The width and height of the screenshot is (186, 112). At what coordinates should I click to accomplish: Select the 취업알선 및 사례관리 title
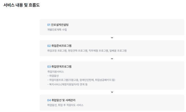pyautogui.click(x=63, y=100)
